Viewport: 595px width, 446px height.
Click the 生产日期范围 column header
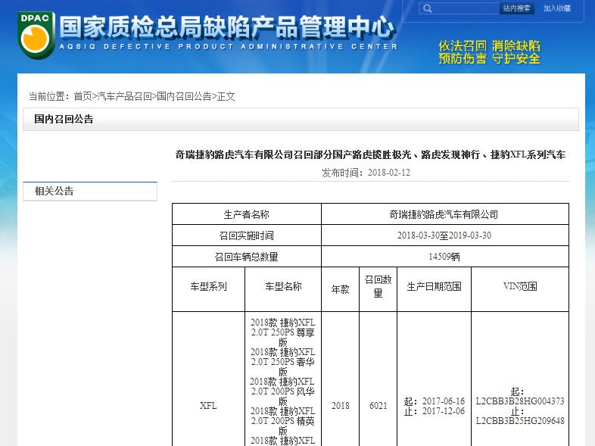pos(434,289)
